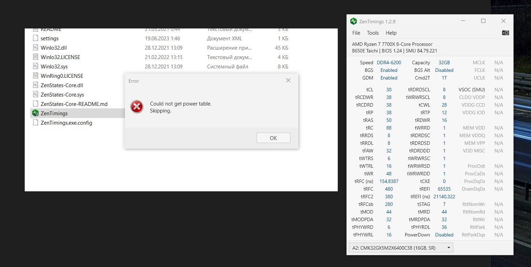Click the ZenTimings screenshot camera icon
Image resolution: width=531 pixels, height=267 pixels.
point(505,33)
